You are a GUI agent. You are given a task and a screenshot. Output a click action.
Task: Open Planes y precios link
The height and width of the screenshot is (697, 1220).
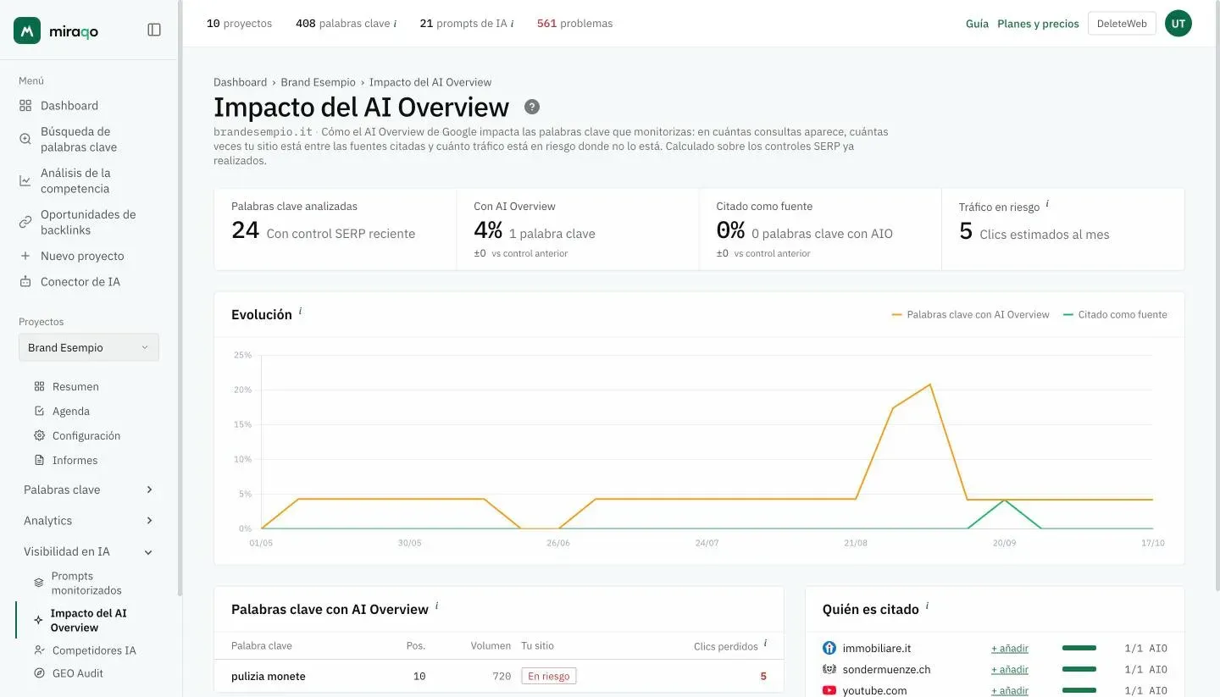pos(1038,24)
